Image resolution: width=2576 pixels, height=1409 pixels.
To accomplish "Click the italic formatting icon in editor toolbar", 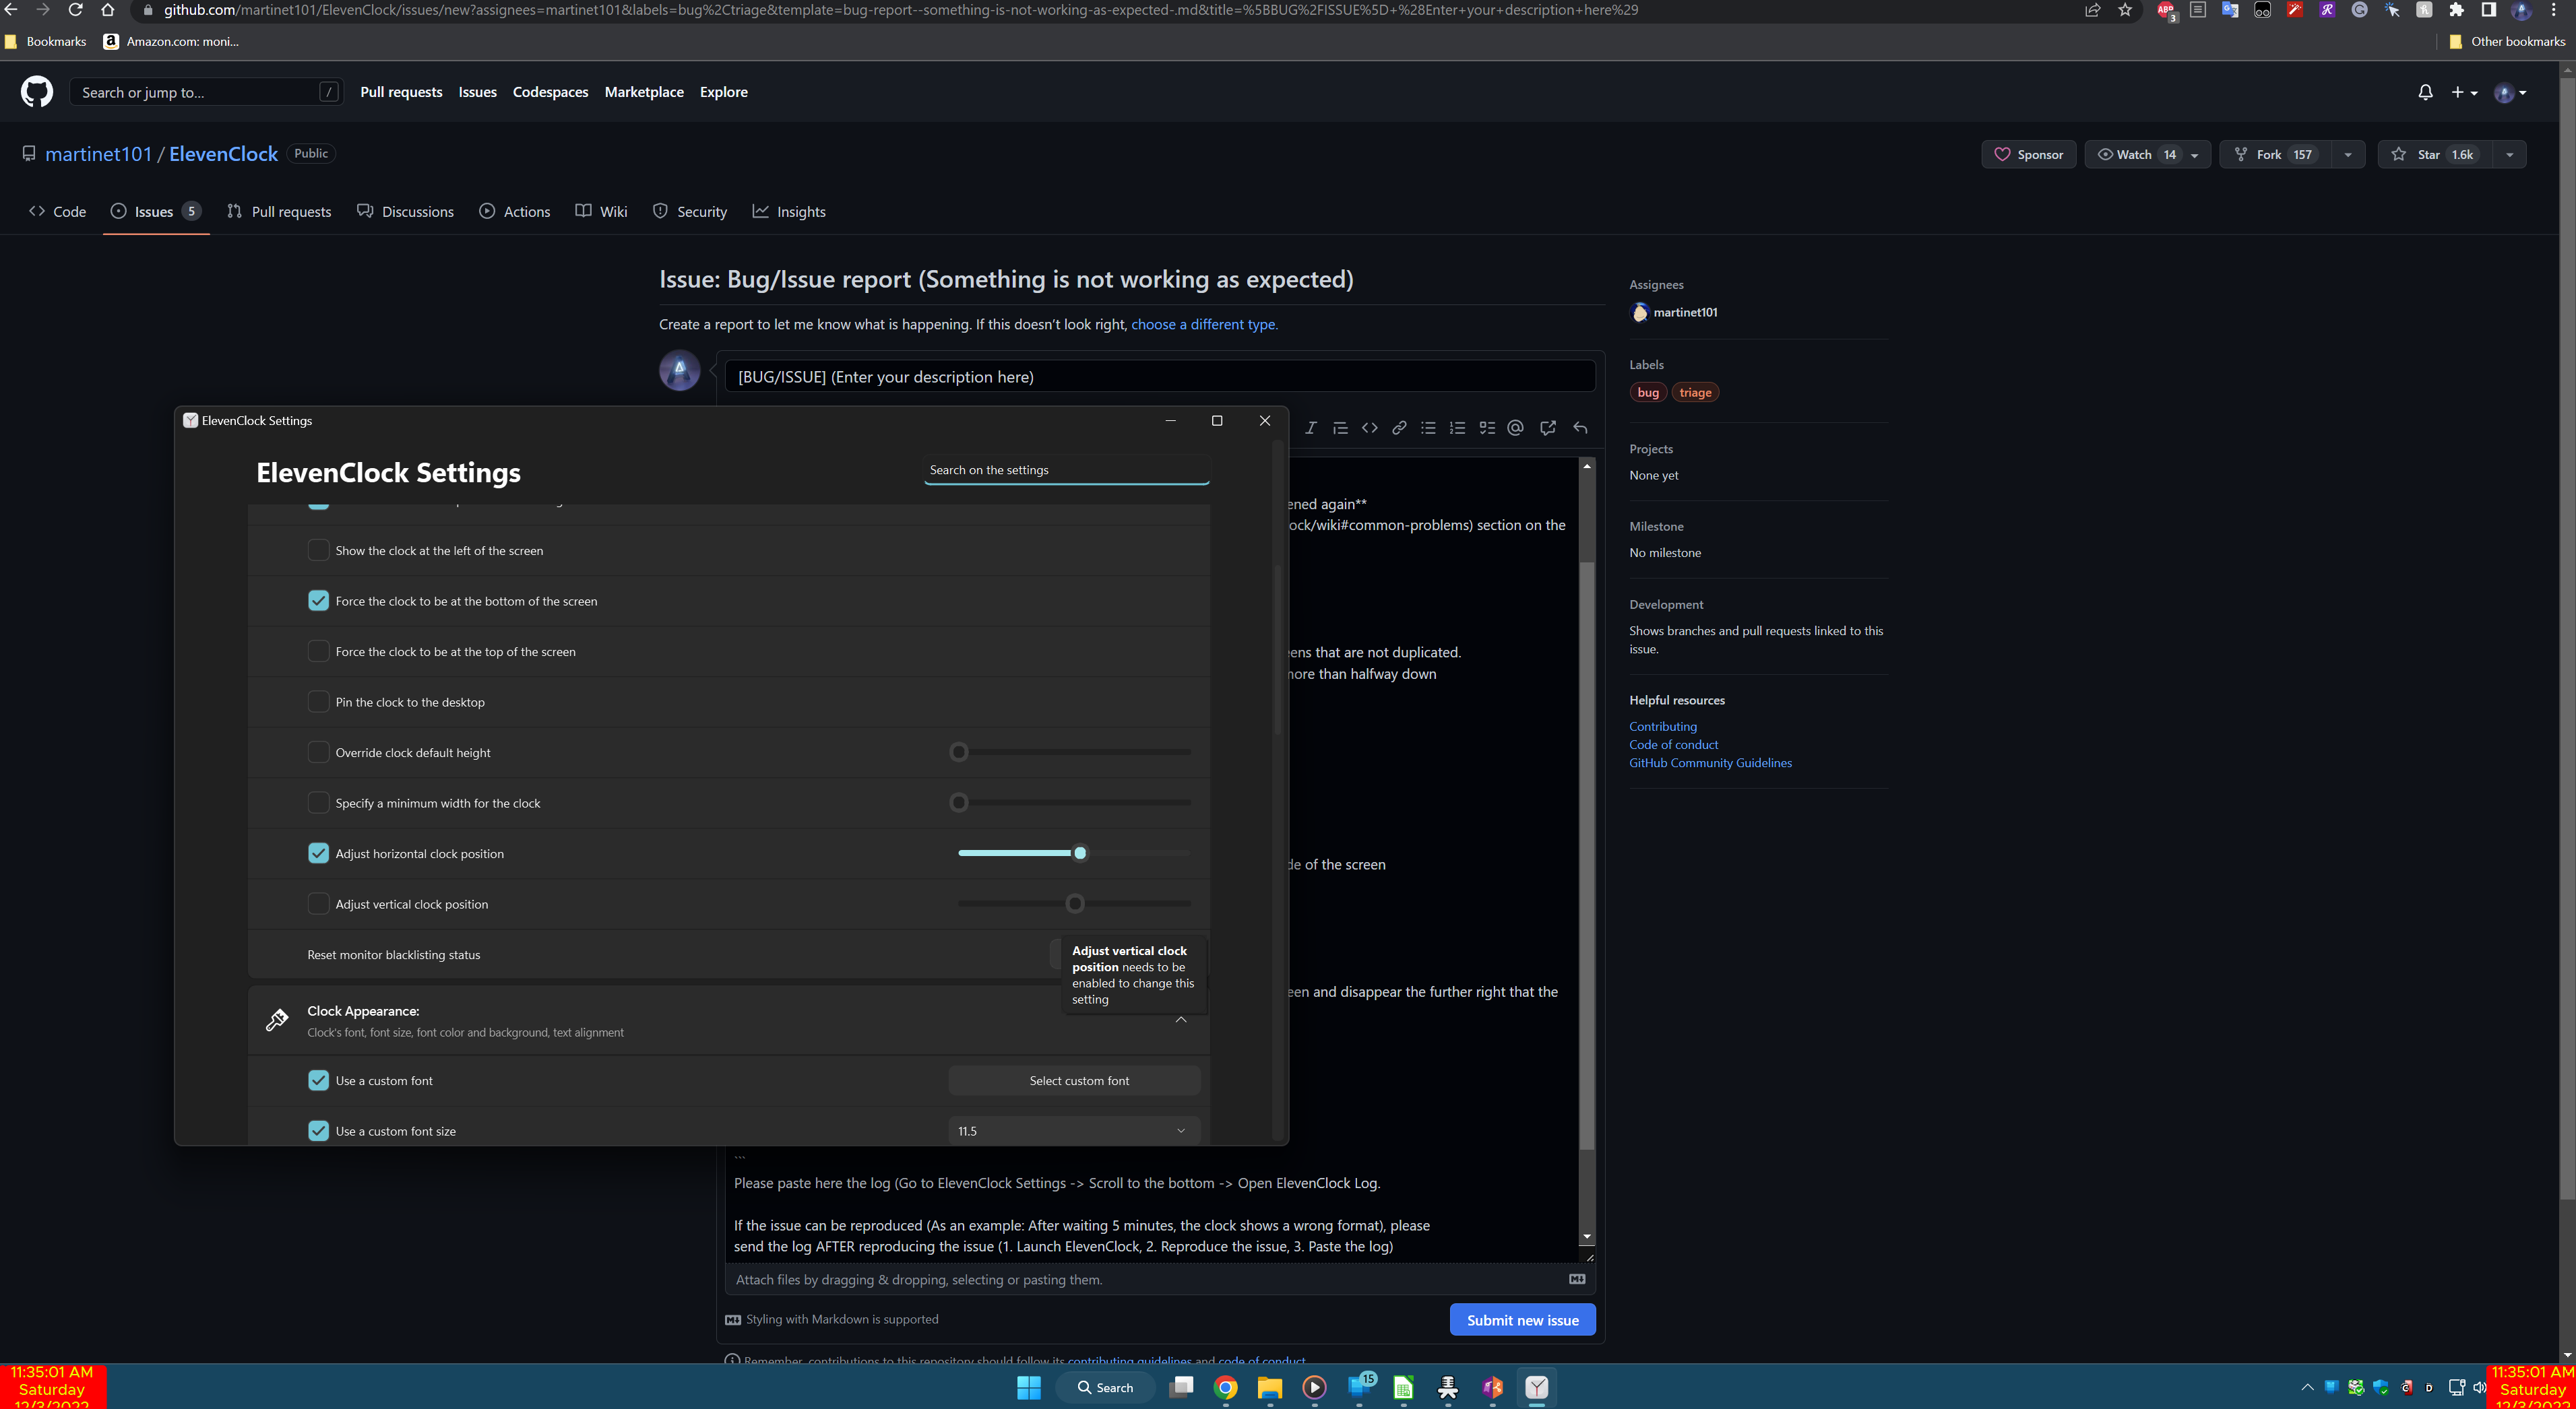I will [1310, 428].
